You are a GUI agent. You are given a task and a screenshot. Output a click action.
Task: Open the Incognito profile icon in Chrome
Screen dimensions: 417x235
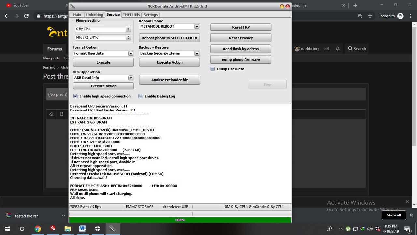400,16
